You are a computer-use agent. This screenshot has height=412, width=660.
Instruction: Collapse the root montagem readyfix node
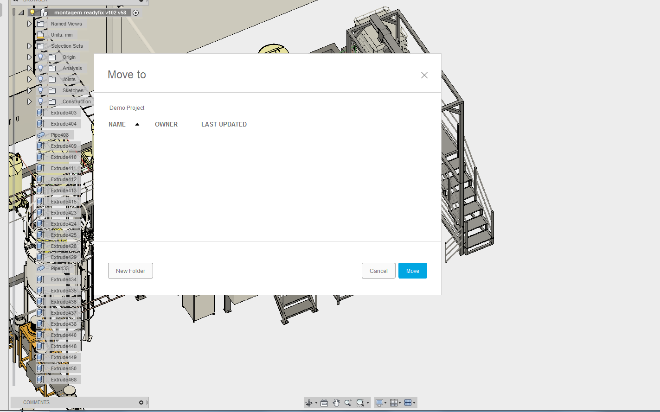(21, 13)
